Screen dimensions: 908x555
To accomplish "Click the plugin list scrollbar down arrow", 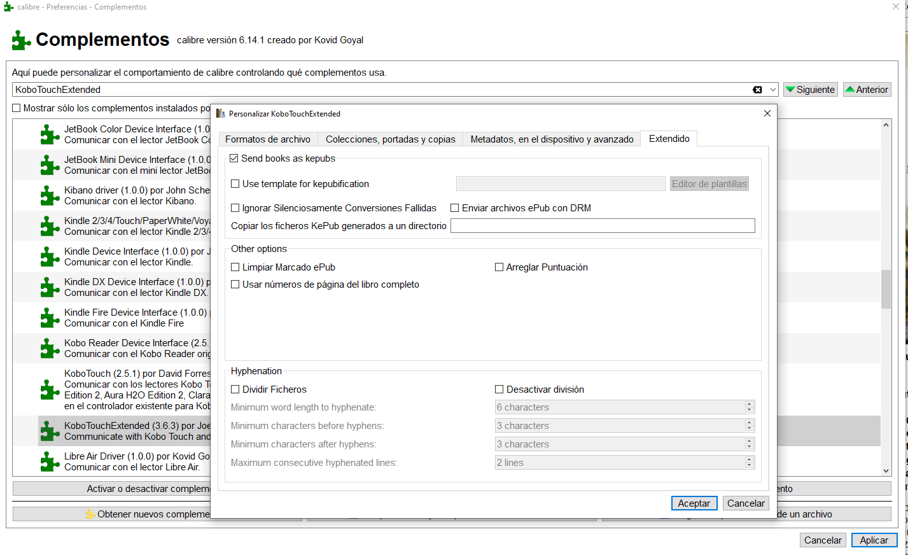I will [886, 471].
